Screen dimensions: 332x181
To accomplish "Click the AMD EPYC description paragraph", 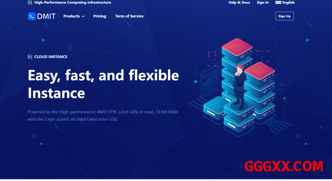I will [x=102, y=115].
